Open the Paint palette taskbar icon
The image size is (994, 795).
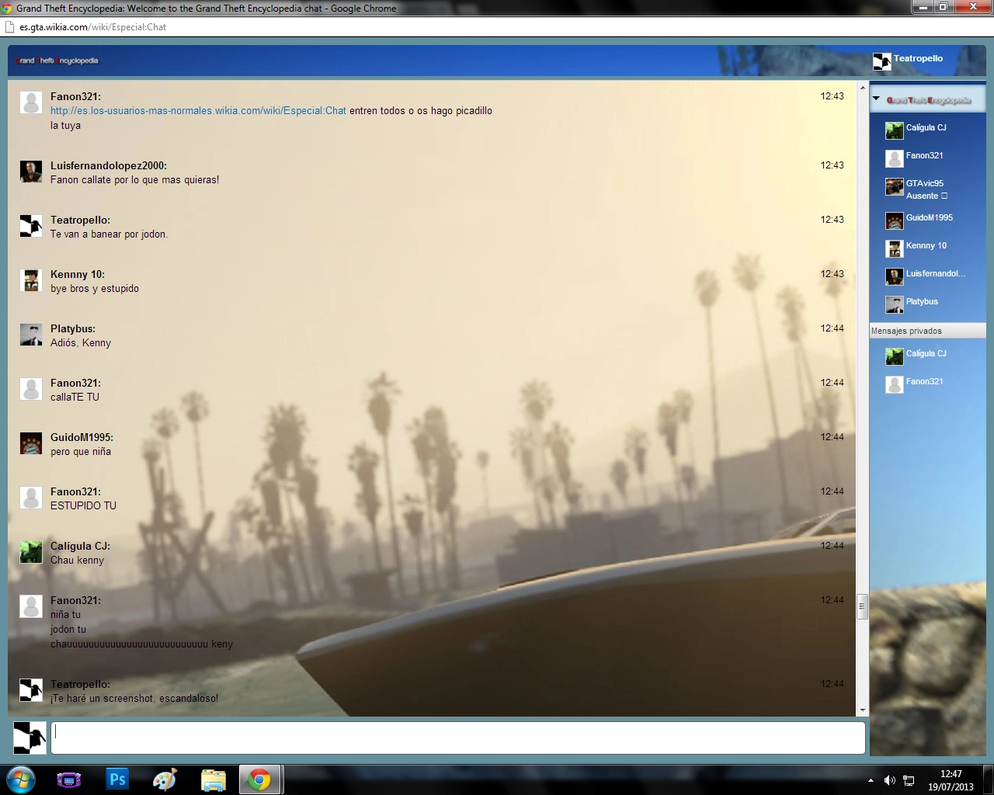click(165, 779)
